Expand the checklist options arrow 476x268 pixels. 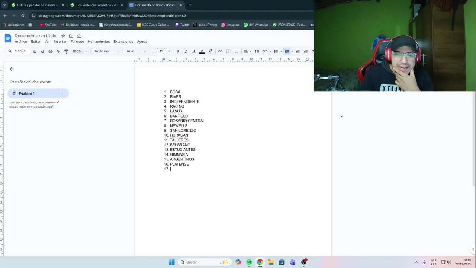tap(270, 51)
